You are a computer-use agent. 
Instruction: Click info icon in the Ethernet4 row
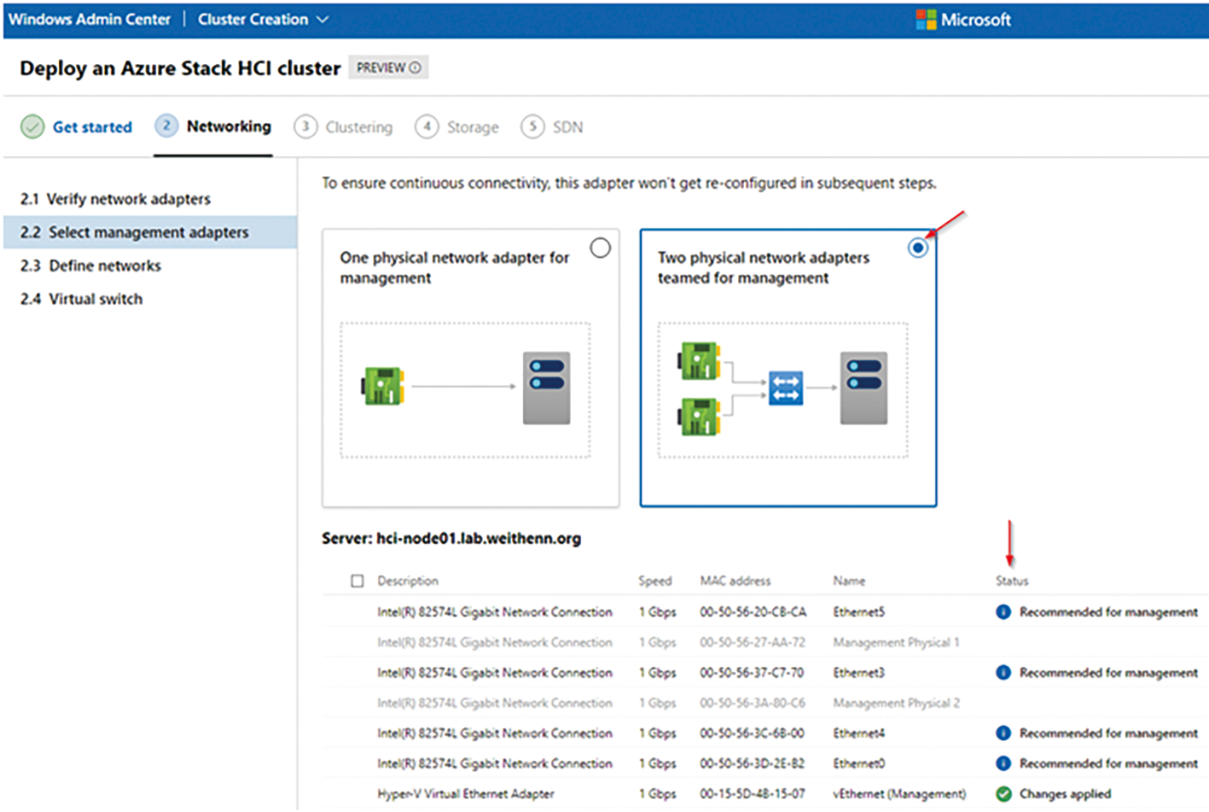pyautogui.click(x=1003, y=733)
